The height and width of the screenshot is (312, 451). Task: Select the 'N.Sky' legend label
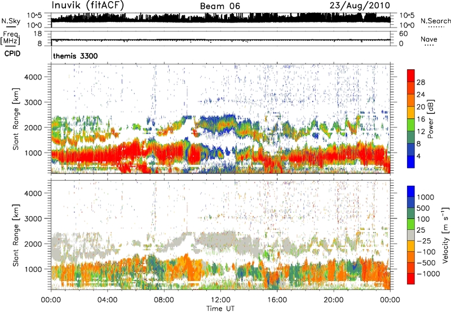pos(11,21)
